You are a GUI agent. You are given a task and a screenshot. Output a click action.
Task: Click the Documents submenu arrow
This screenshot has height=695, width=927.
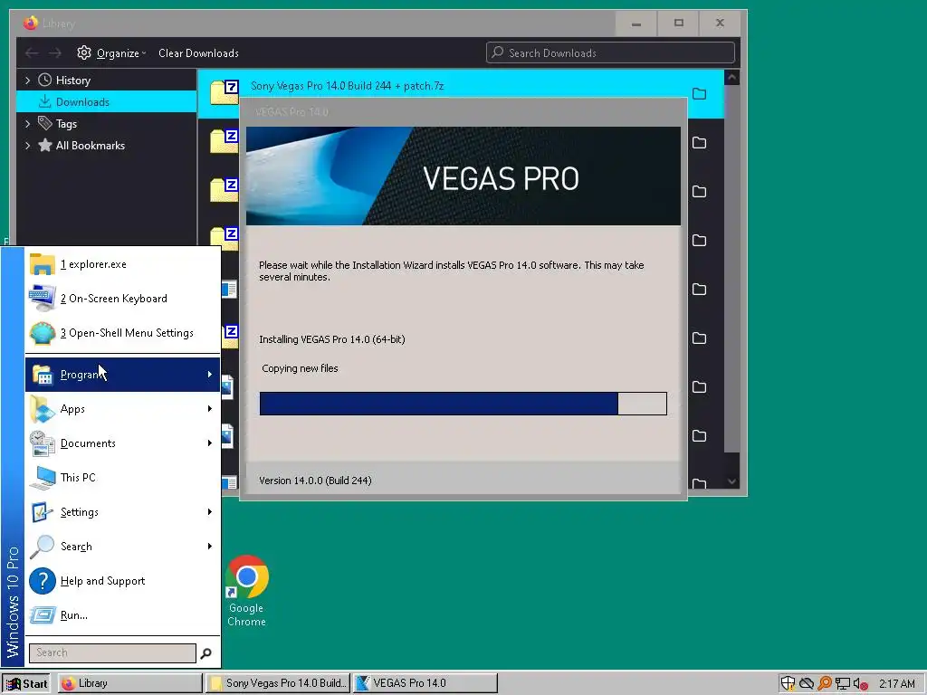coord(210,443)
